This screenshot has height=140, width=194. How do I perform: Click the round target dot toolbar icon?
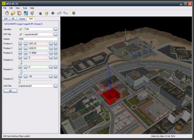pos(40,13)
